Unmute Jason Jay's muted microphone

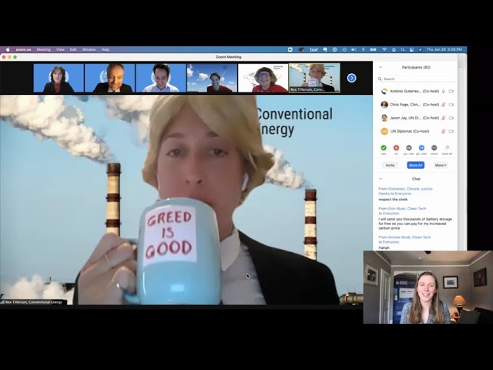444,118
